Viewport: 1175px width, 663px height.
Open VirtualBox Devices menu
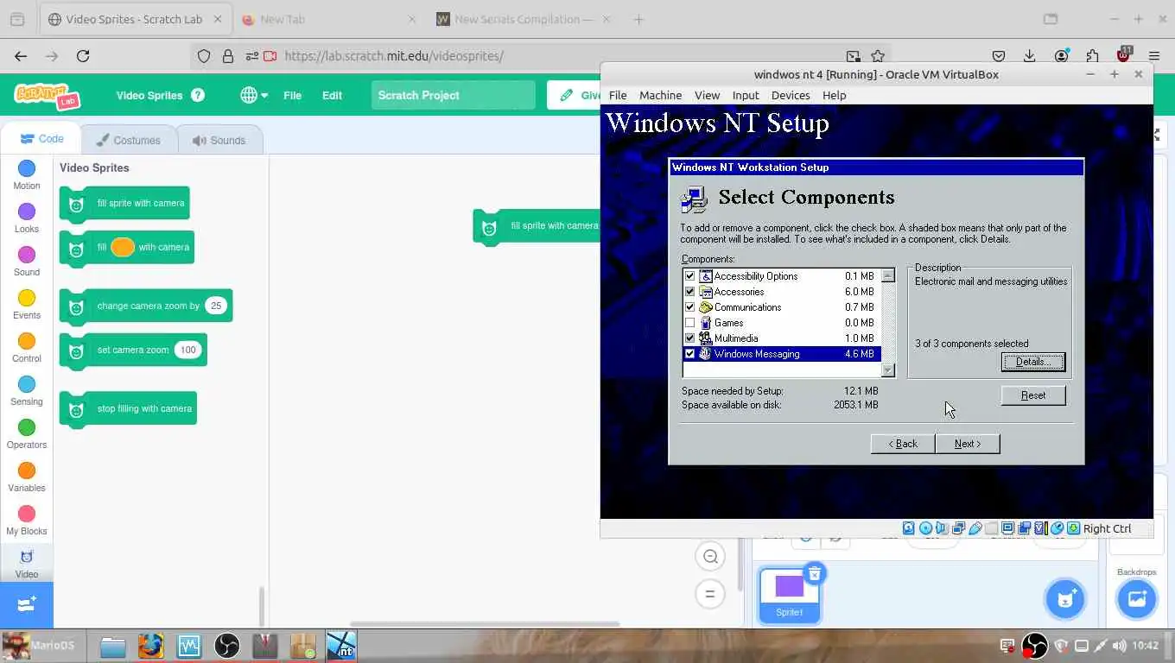pyautogui.click(x=791, y=95)
